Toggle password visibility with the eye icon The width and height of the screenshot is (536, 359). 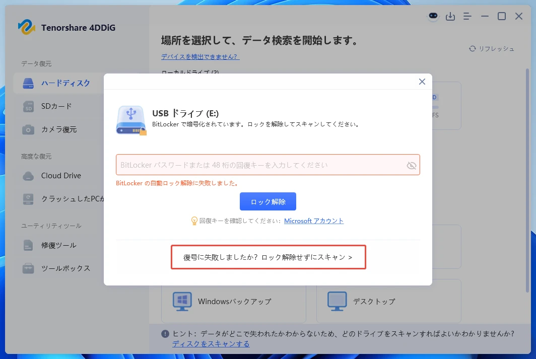coord(412,165)
